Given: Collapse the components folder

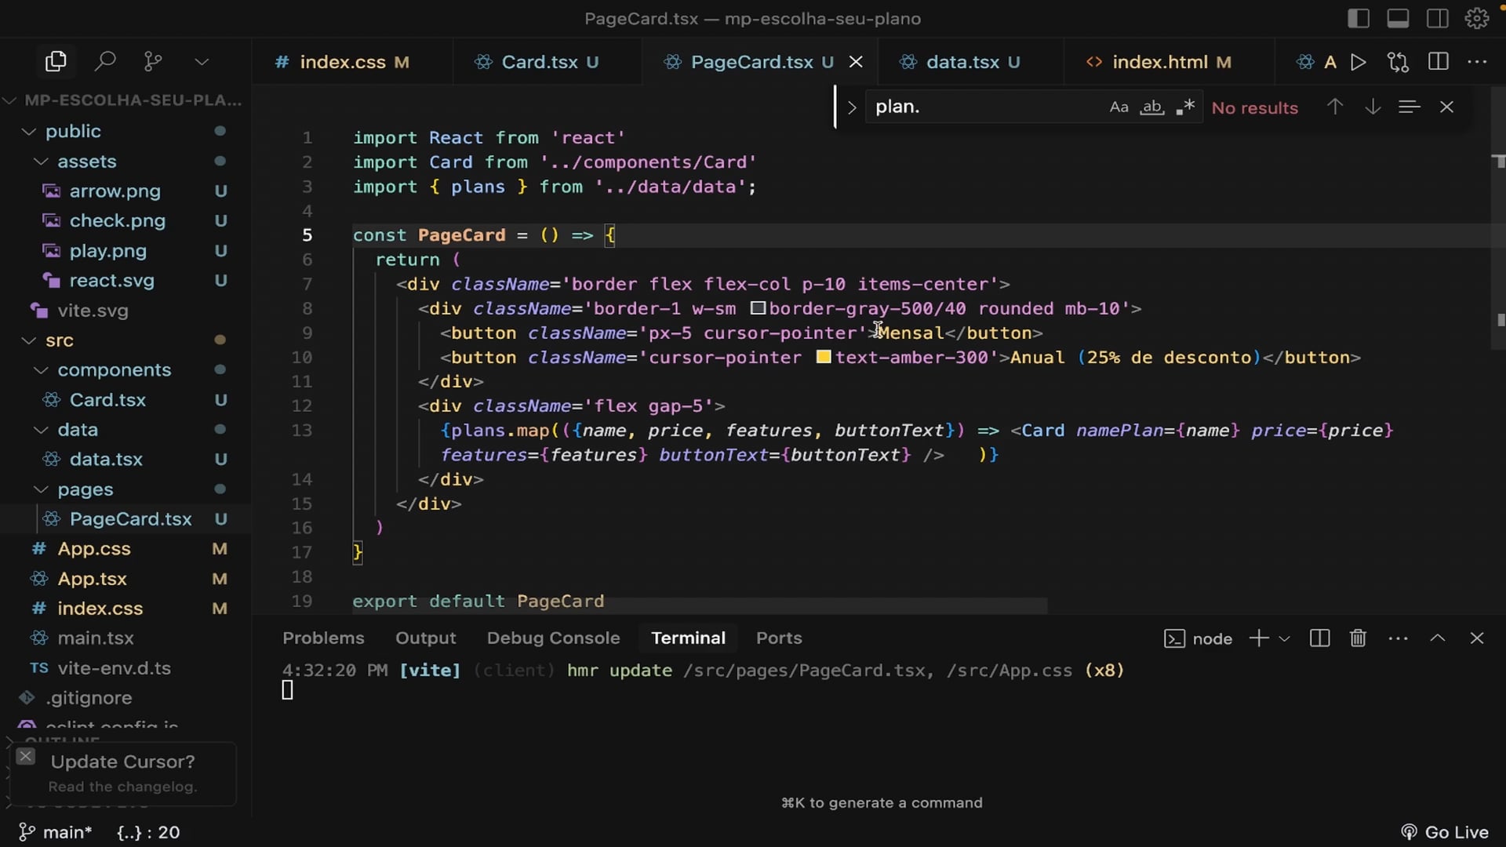Looking at the screenshot, I should 41,370.
